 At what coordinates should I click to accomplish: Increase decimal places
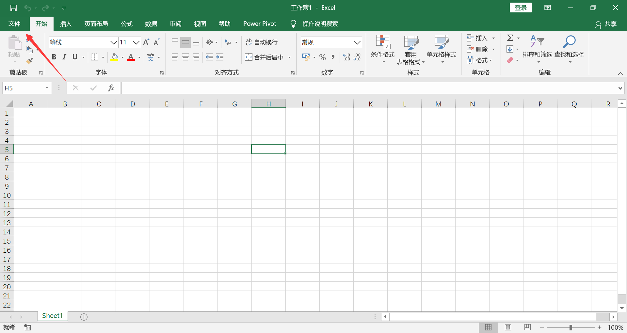click(x=347, y=57)
